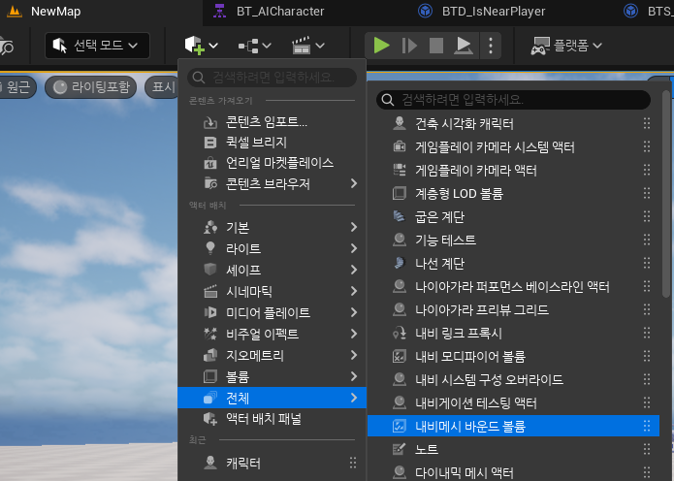The width and height of the screenshot is (674, 481).
Task: Click the 나이아가라 프리뷰 그리드 icon
Action: pyautogui.click(x=400, y=309)
